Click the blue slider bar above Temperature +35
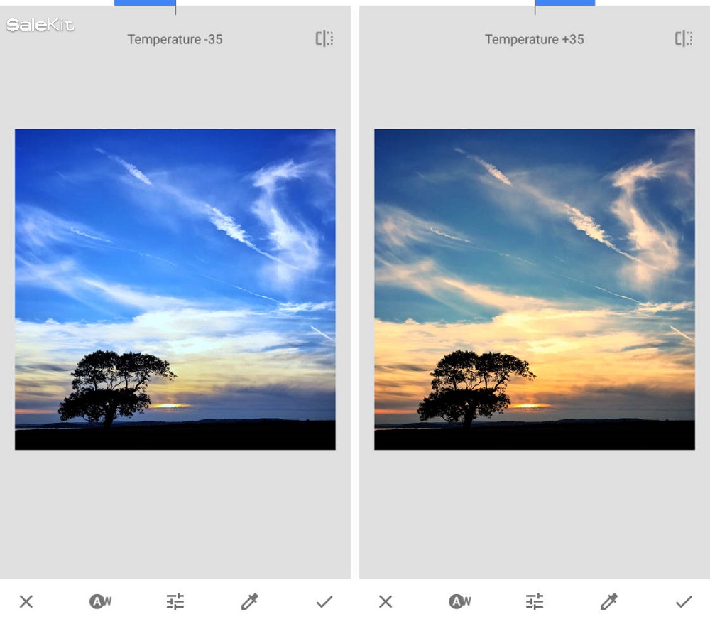The height and width of the screenshot is (624, 710). point(565,3)
